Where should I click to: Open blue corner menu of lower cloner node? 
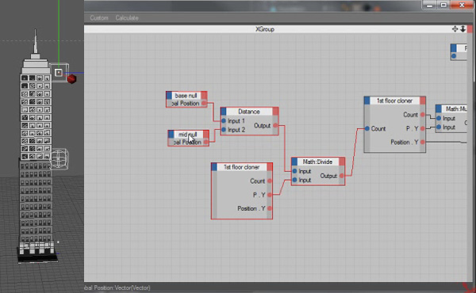[x=214, y=167]
